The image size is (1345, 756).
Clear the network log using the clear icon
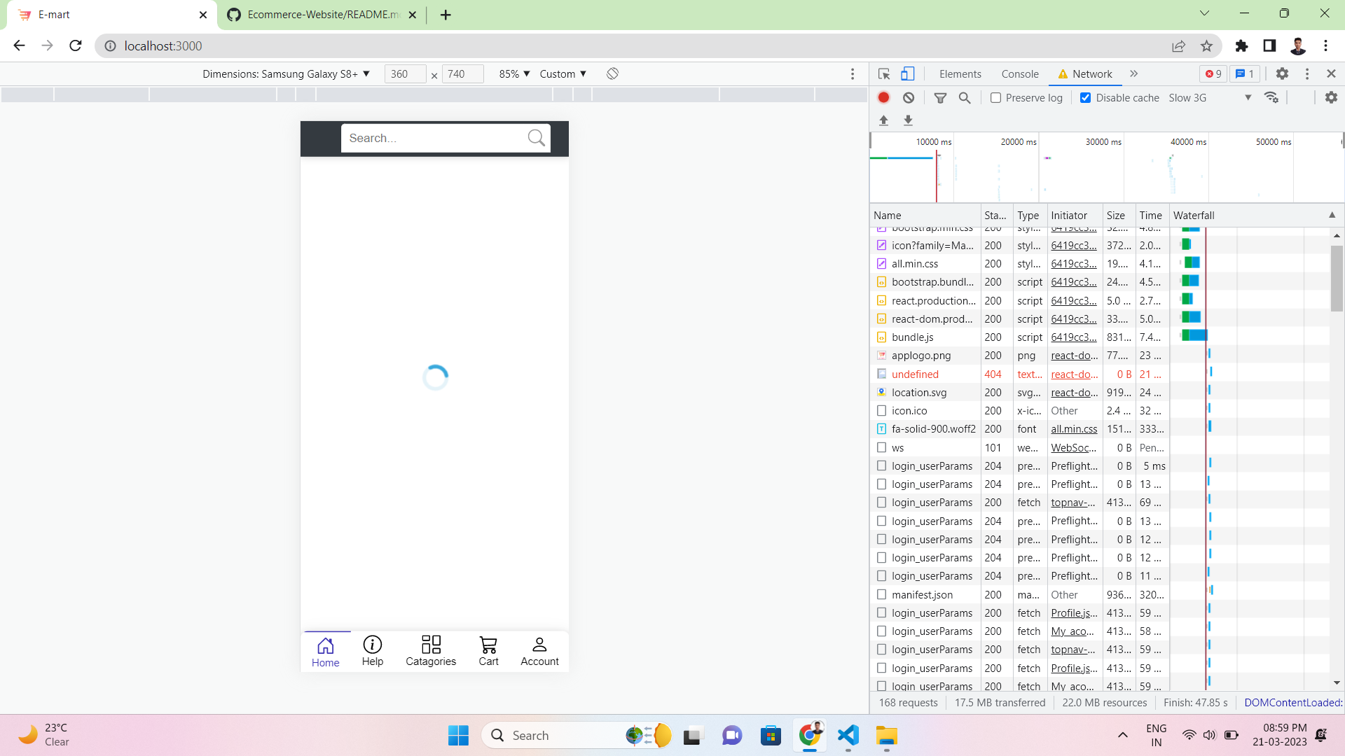[x=909, y=98]
